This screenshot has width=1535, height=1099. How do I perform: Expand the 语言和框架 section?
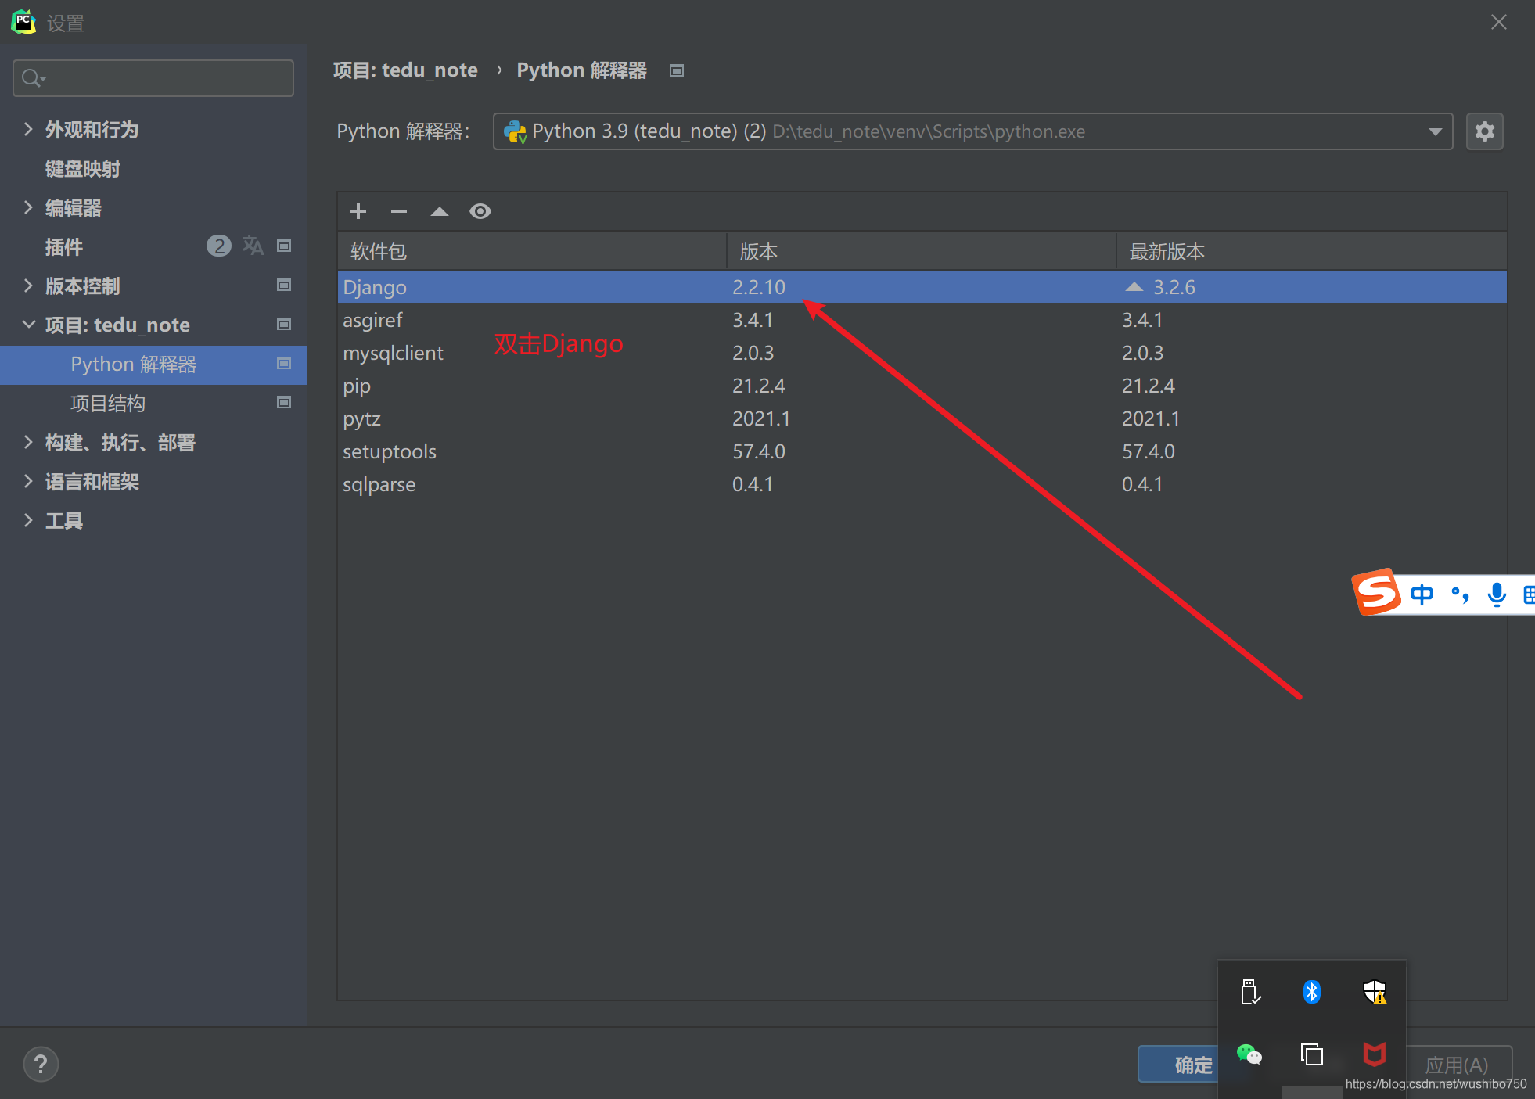click(x=28, y=482)
